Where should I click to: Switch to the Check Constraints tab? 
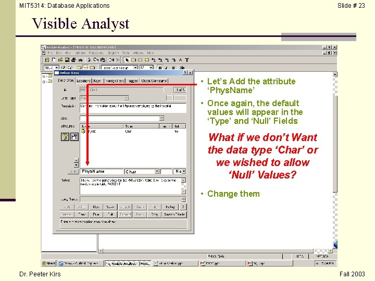click(154, 81)
